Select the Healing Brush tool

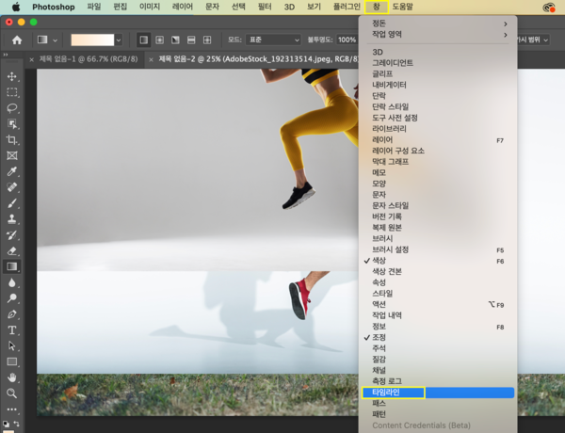12,187
